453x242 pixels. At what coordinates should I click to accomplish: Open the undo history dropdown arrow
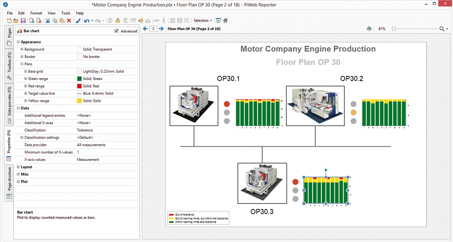pyautogui.click(x=92, y=21)
